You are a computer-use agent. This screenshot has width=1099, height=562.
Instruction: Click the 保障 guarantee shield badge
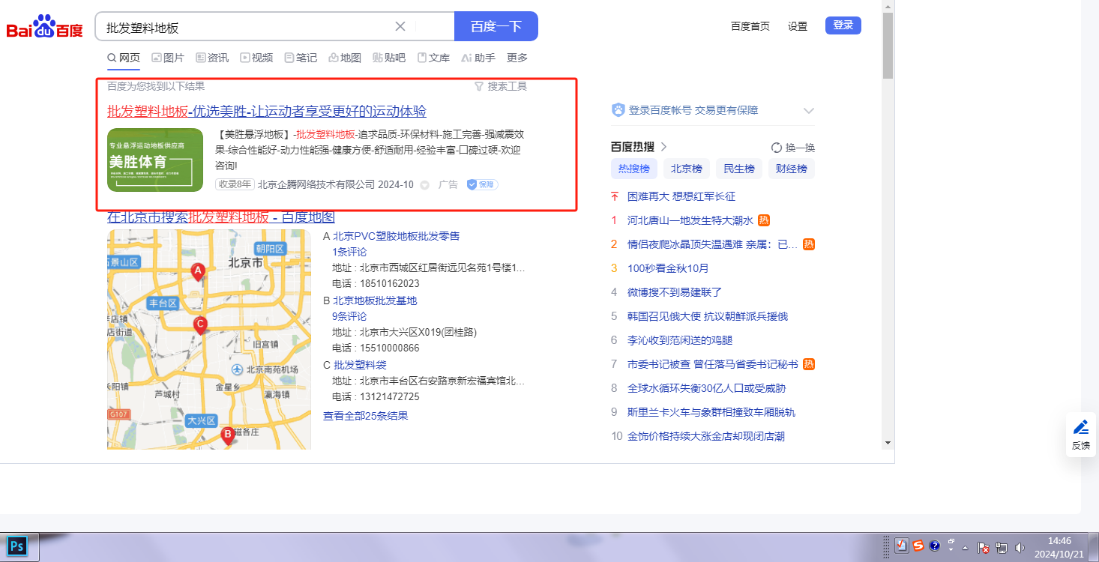click(x=482, y=184)
